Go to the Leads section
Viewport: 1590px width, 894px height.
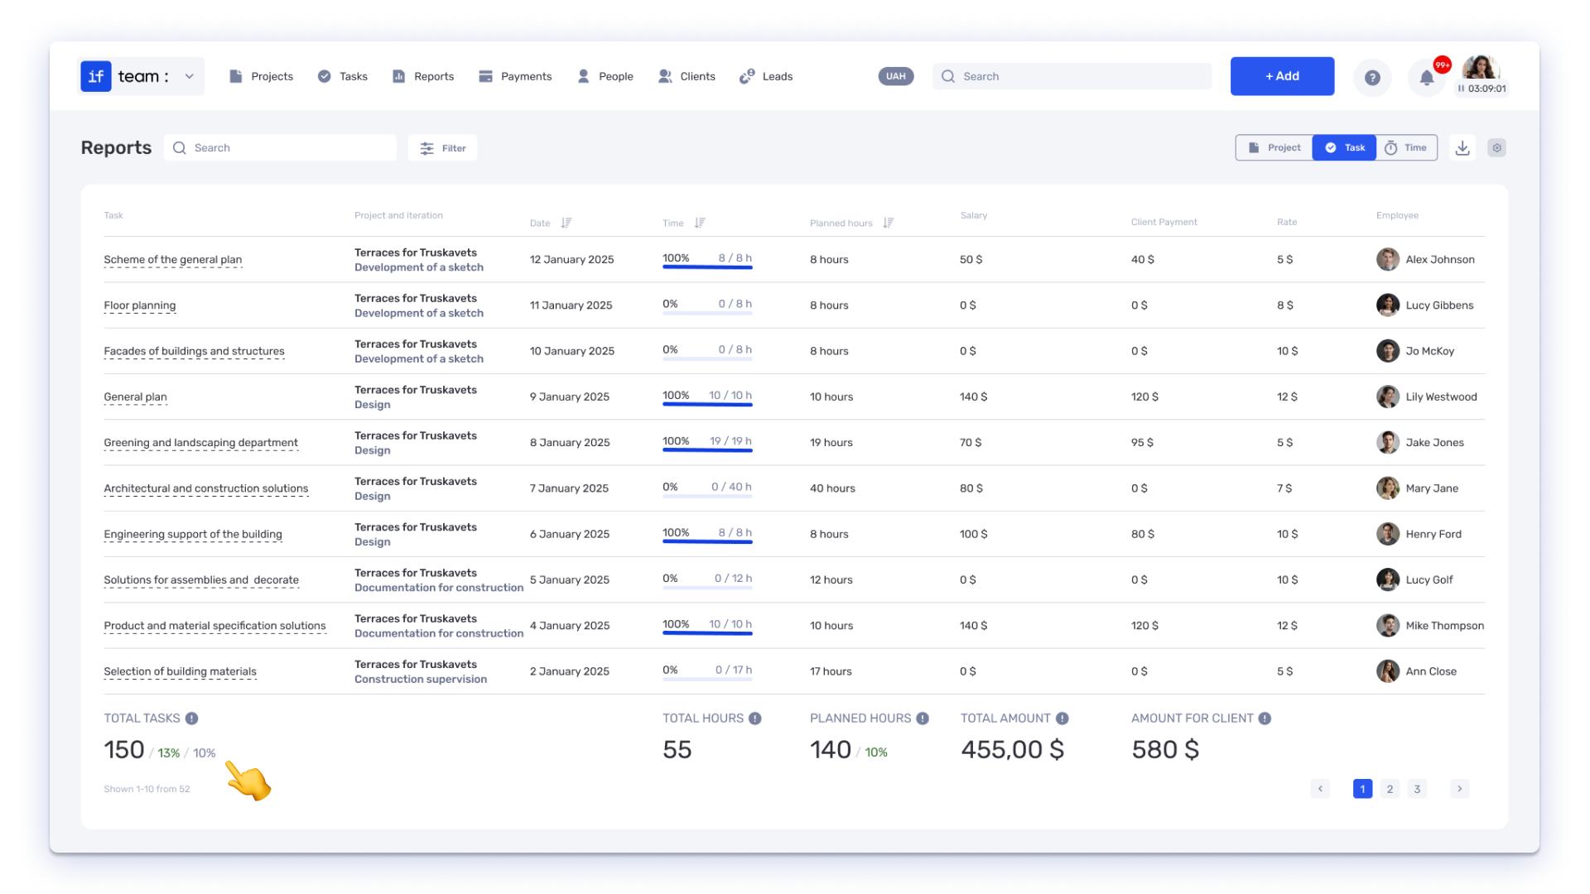(x=766, y=76)
